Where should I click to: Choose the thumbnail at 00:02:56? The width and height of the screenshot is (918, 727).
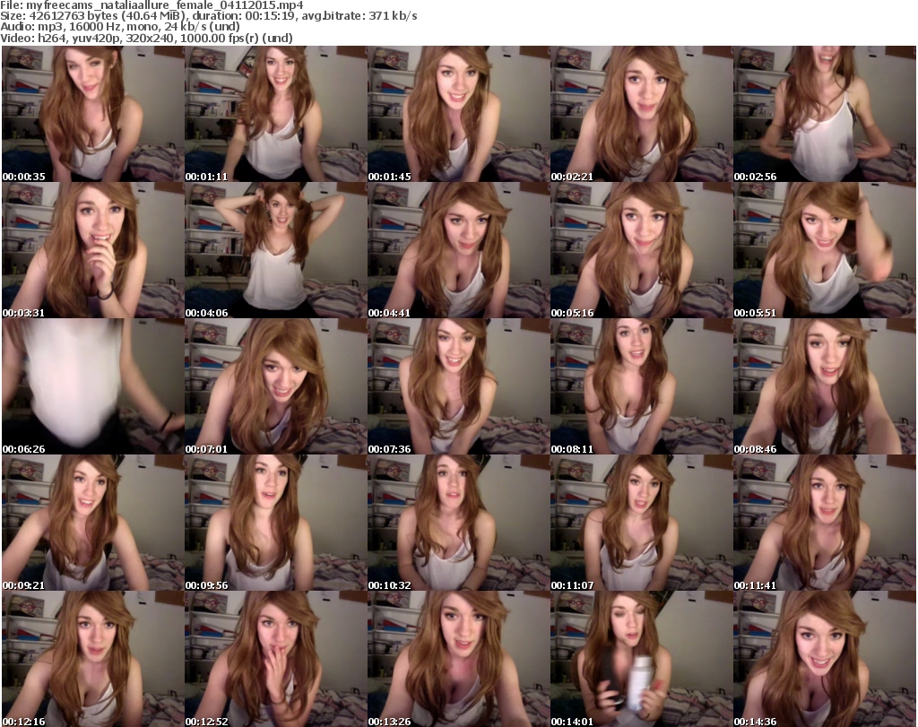(825, 114)
